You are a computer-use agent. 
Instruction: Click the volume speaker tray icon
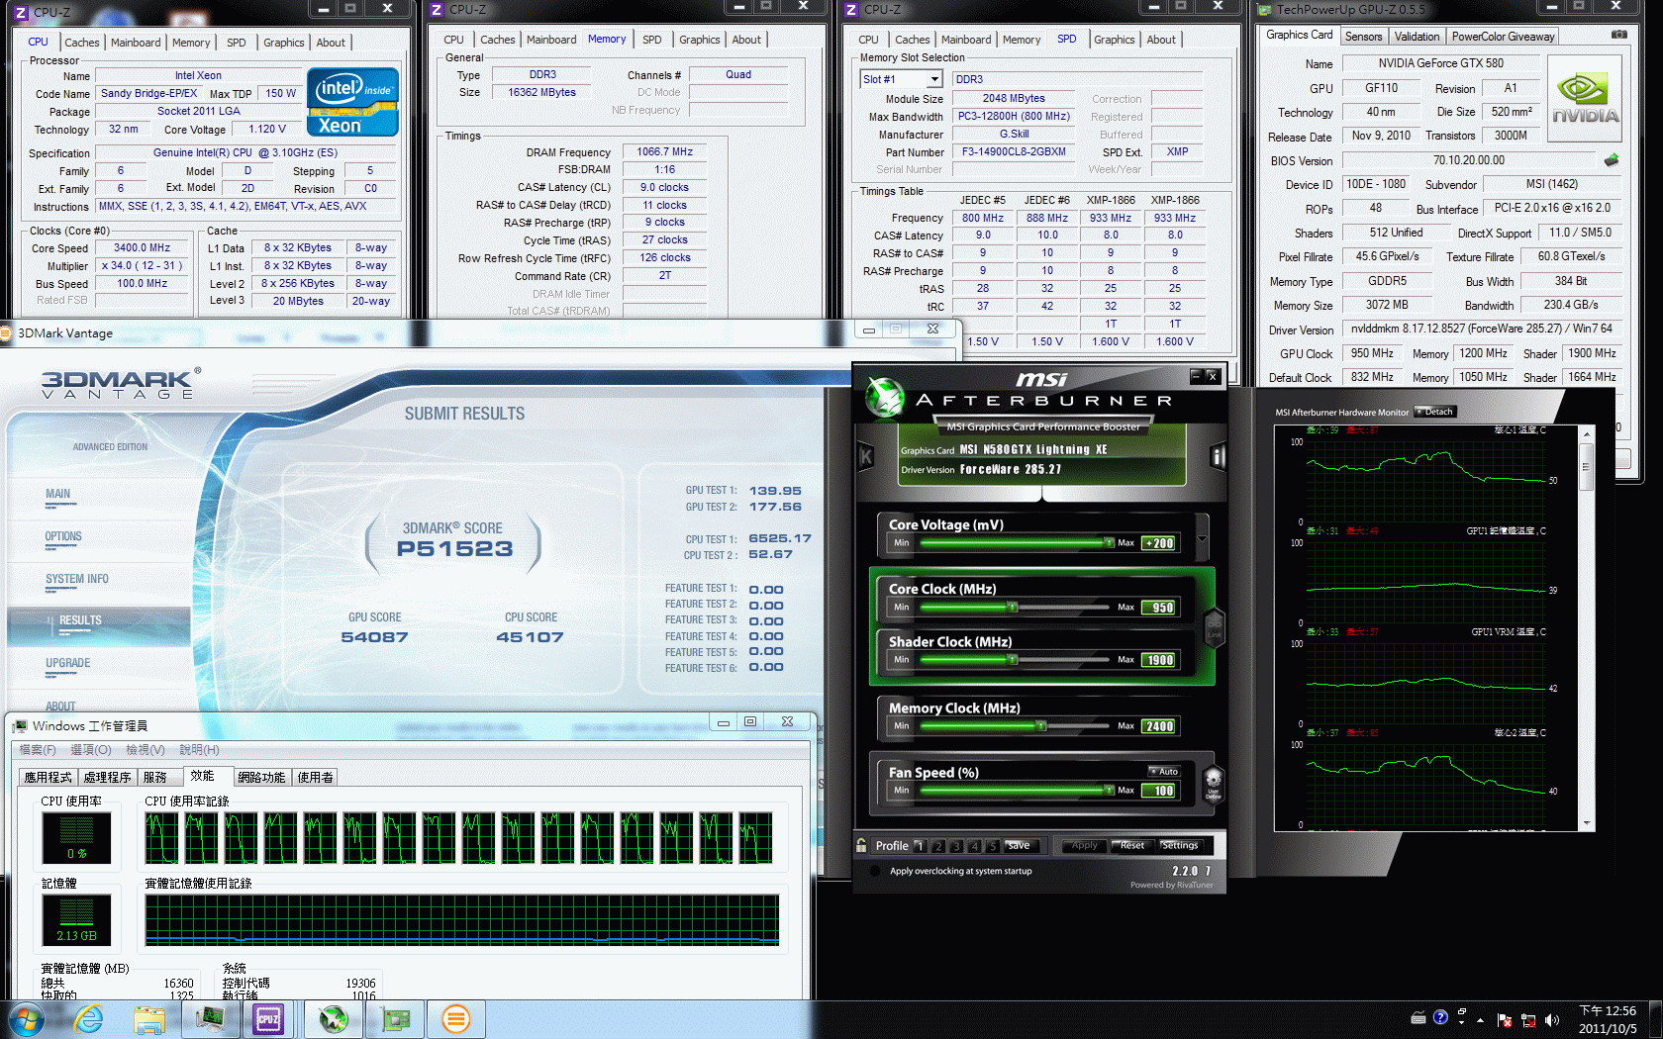coord(1551,1019)
